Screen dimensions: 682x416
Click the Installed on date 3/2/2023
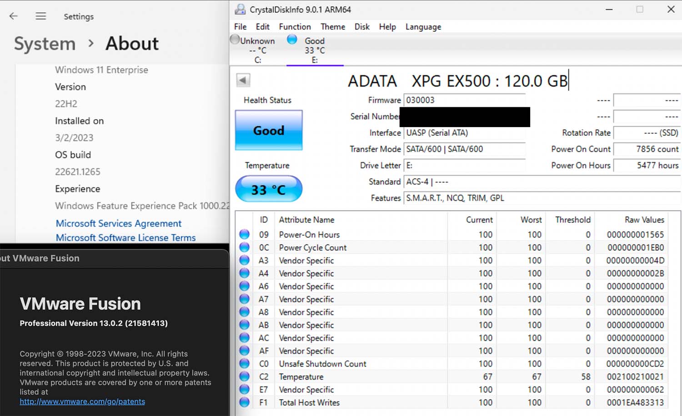tap(74, 138)
